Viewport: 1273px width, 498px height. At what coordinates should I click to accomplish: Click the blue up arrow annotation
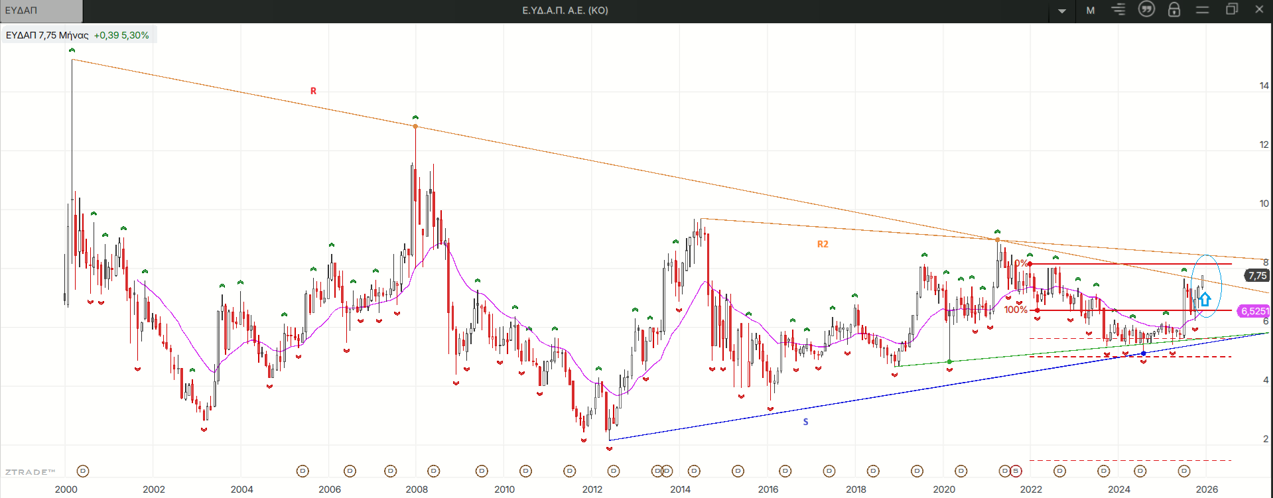[1205, 299]
